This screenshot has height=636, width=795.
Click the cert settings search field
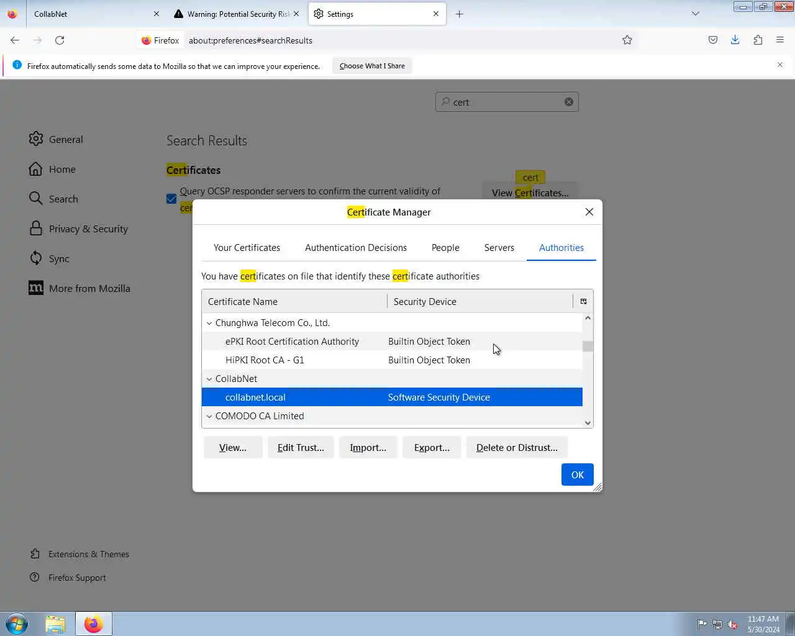507,102
